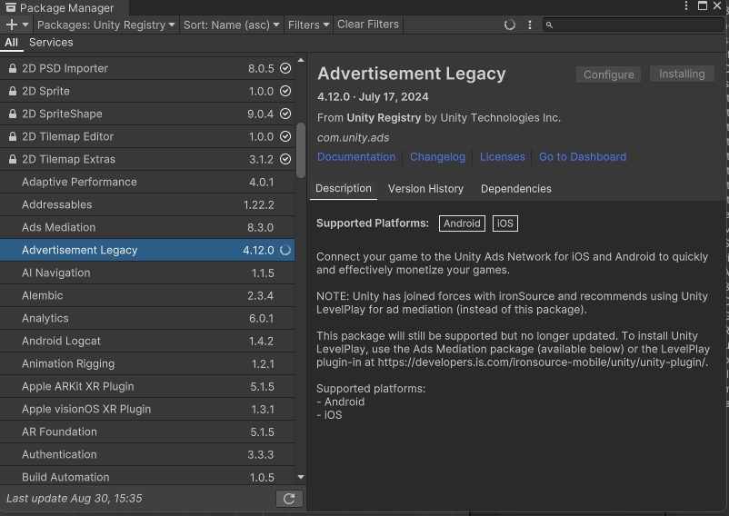Click the Advertisement Legacy row installing spinner

285,251
